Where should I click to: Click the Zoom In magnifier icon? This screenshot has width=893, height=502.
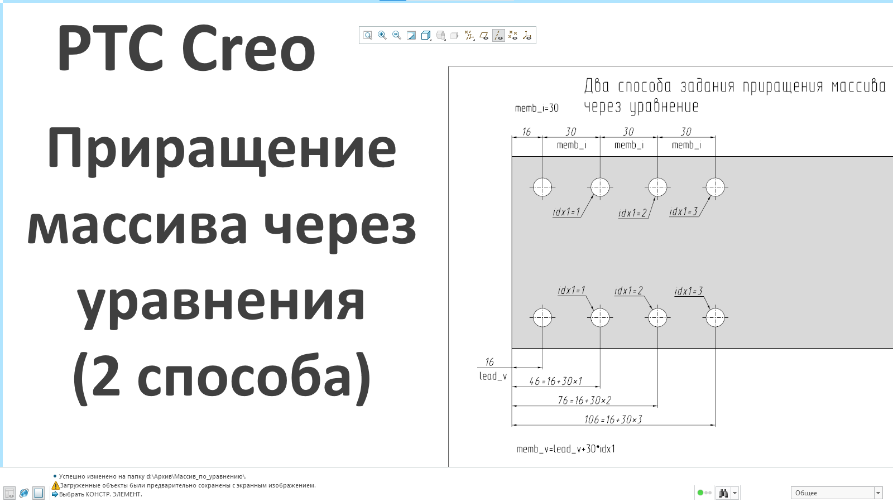[382, 35]
